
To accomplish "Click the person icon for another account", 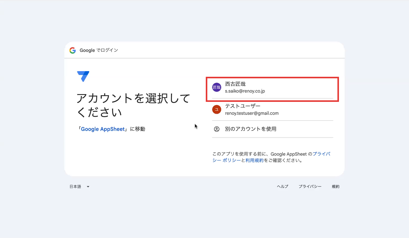I will [x=217, y=129].
